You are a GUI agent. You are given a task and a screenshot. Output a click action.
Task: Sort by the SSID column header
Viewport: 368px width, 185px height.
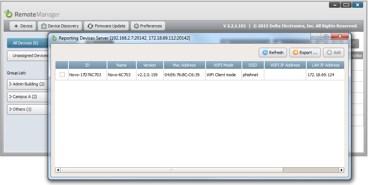point(253,65)
